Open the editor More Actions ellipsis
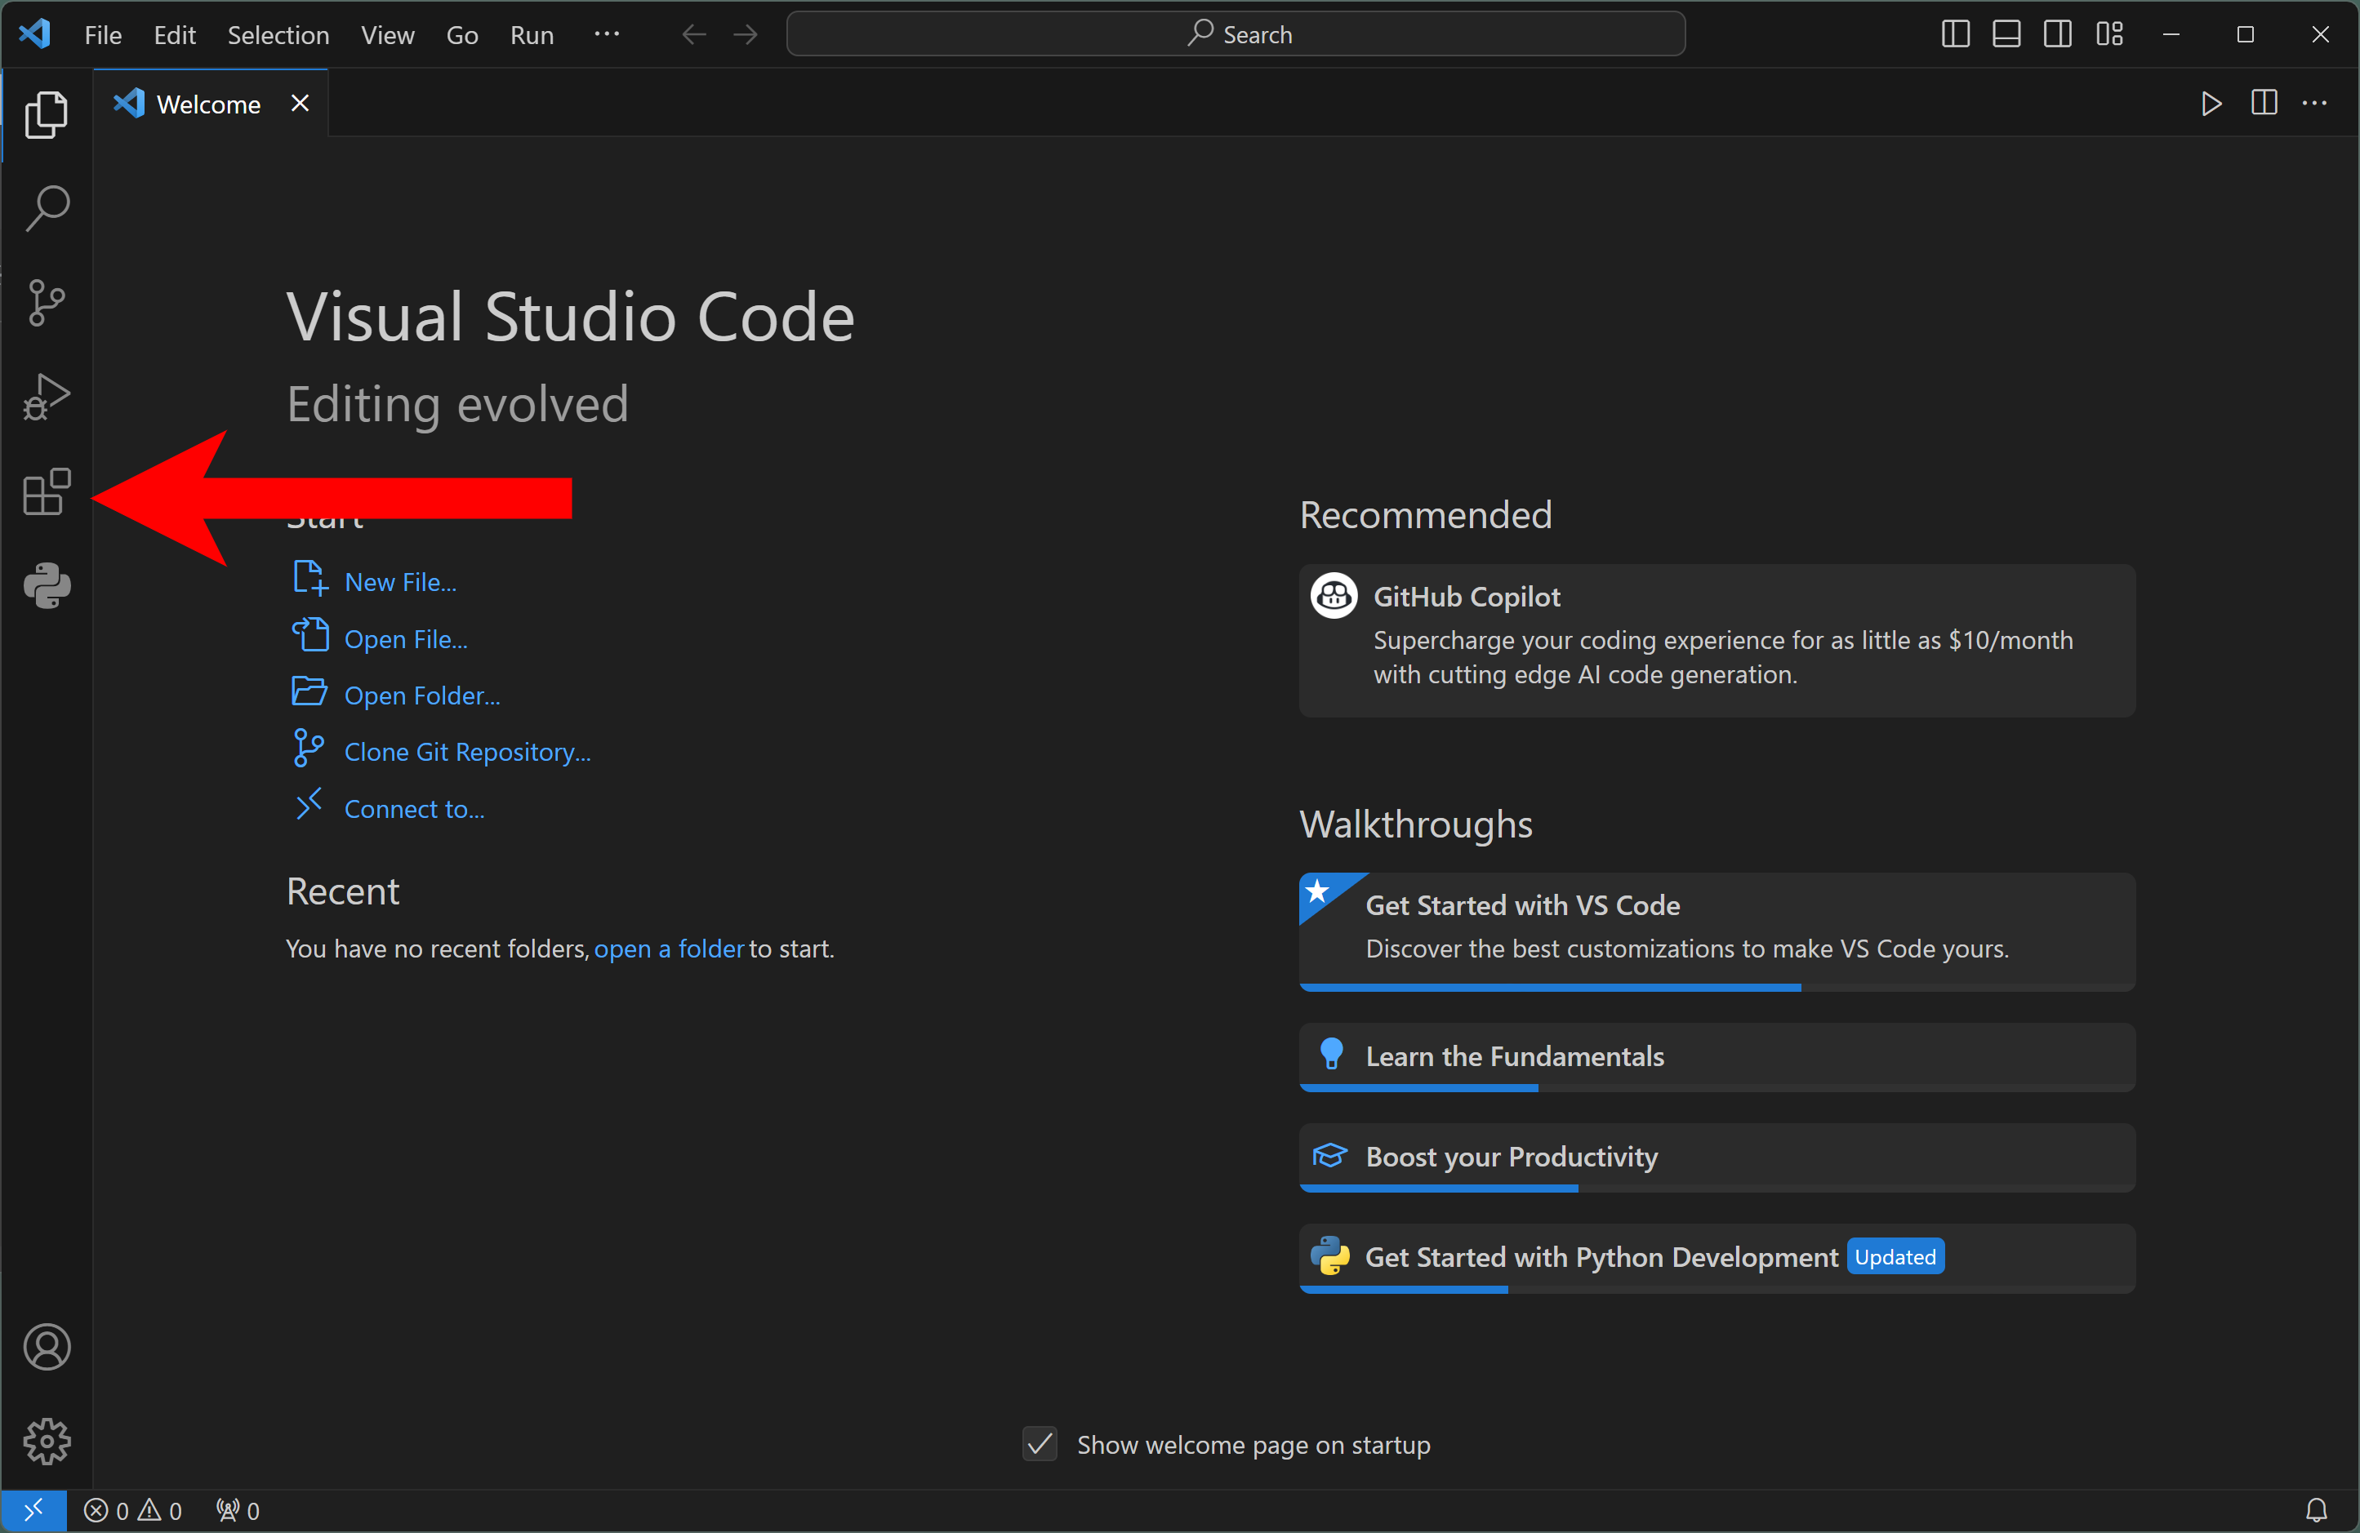The image size is (2360, 1533). (x=2315, y=103)
